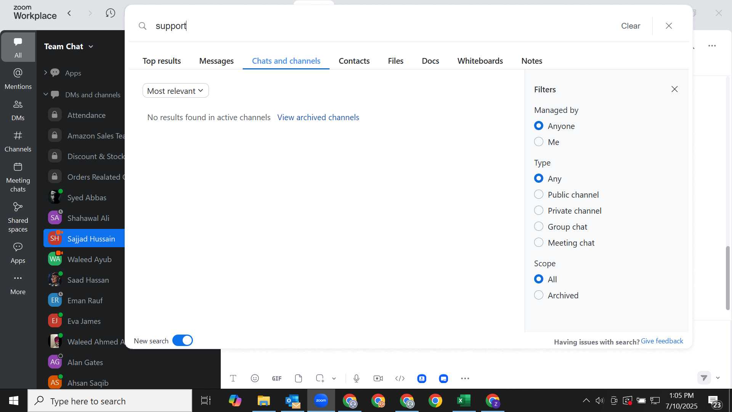Screen dimensions: 732x412
Task: Expand the Apps section in chat list
Action: [x=45, y=72]
